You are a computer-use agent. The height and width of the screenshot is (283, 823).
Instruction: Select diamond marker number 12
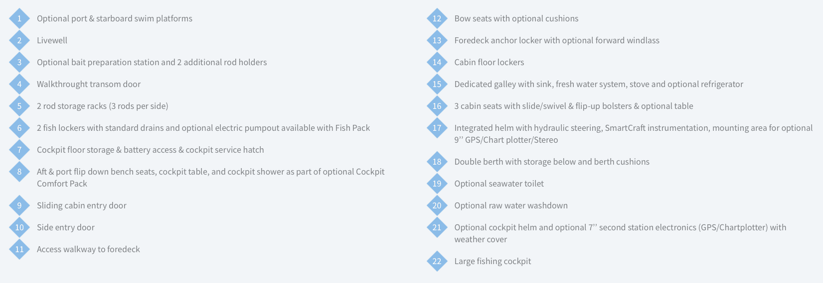click(437, 18)
